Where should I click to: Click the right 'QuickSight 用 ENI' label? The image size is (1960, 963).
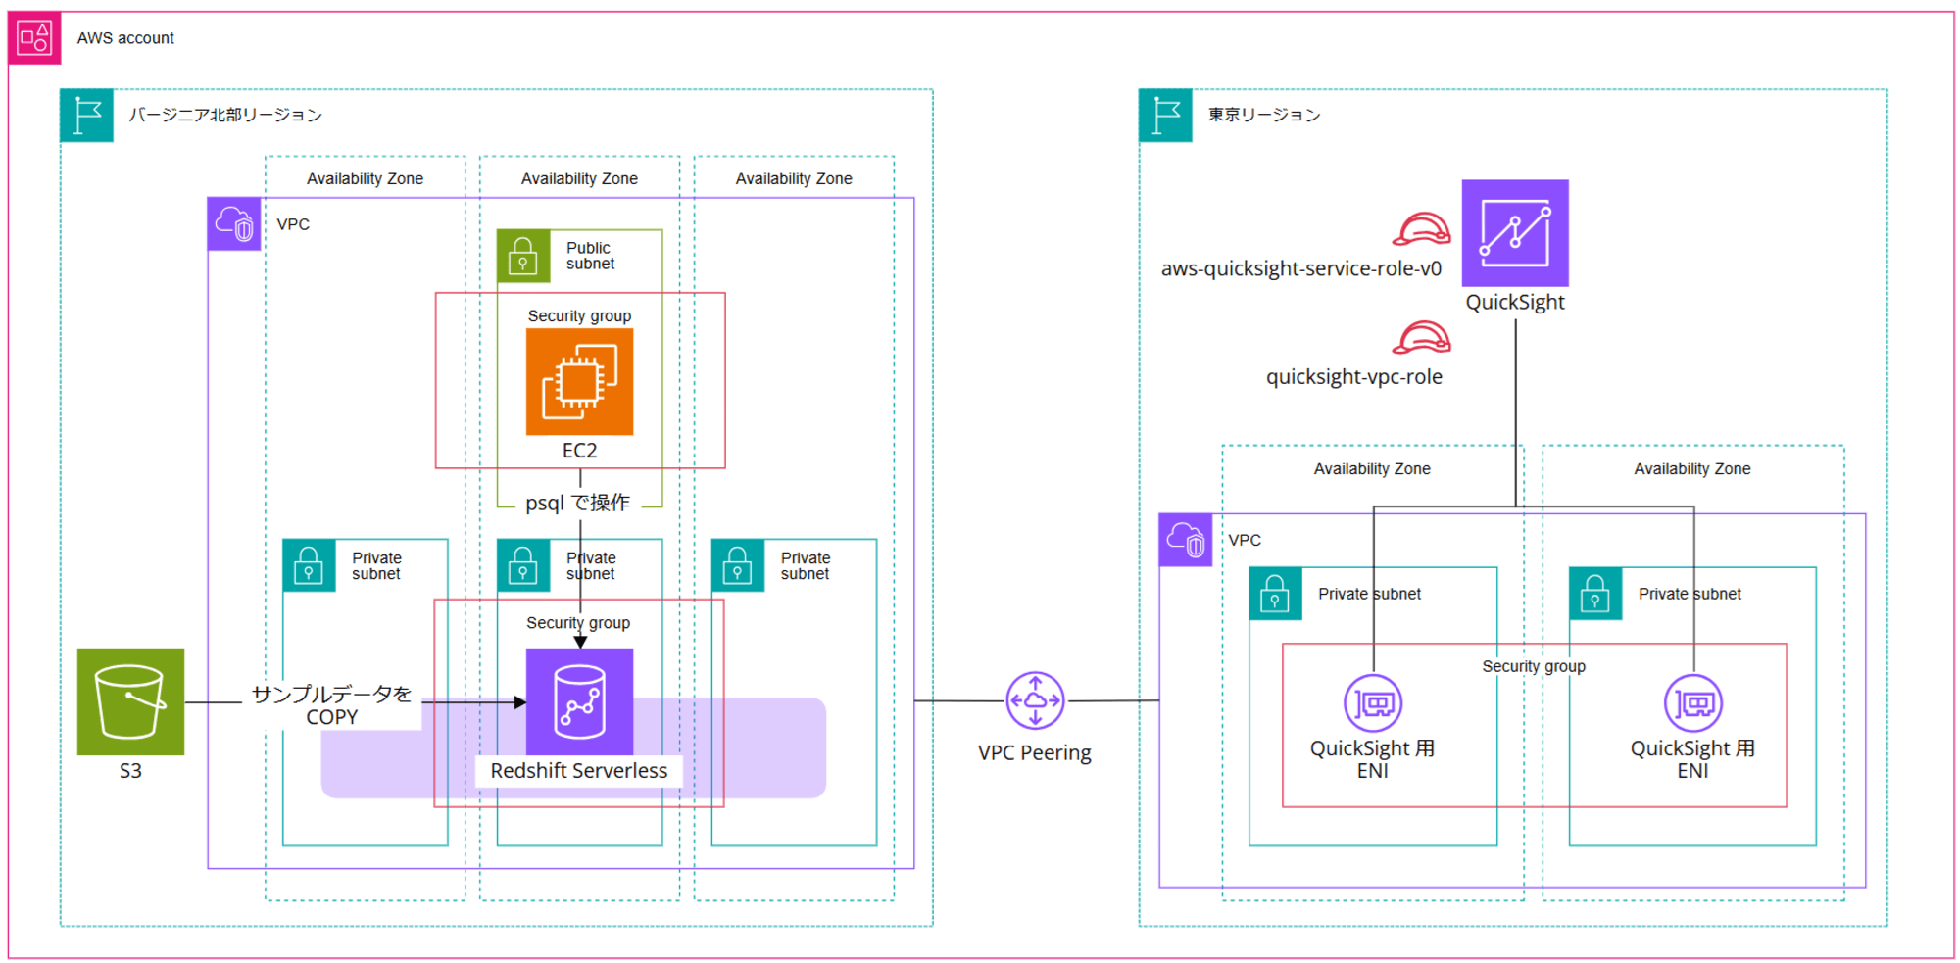(x=1693, y=759)
